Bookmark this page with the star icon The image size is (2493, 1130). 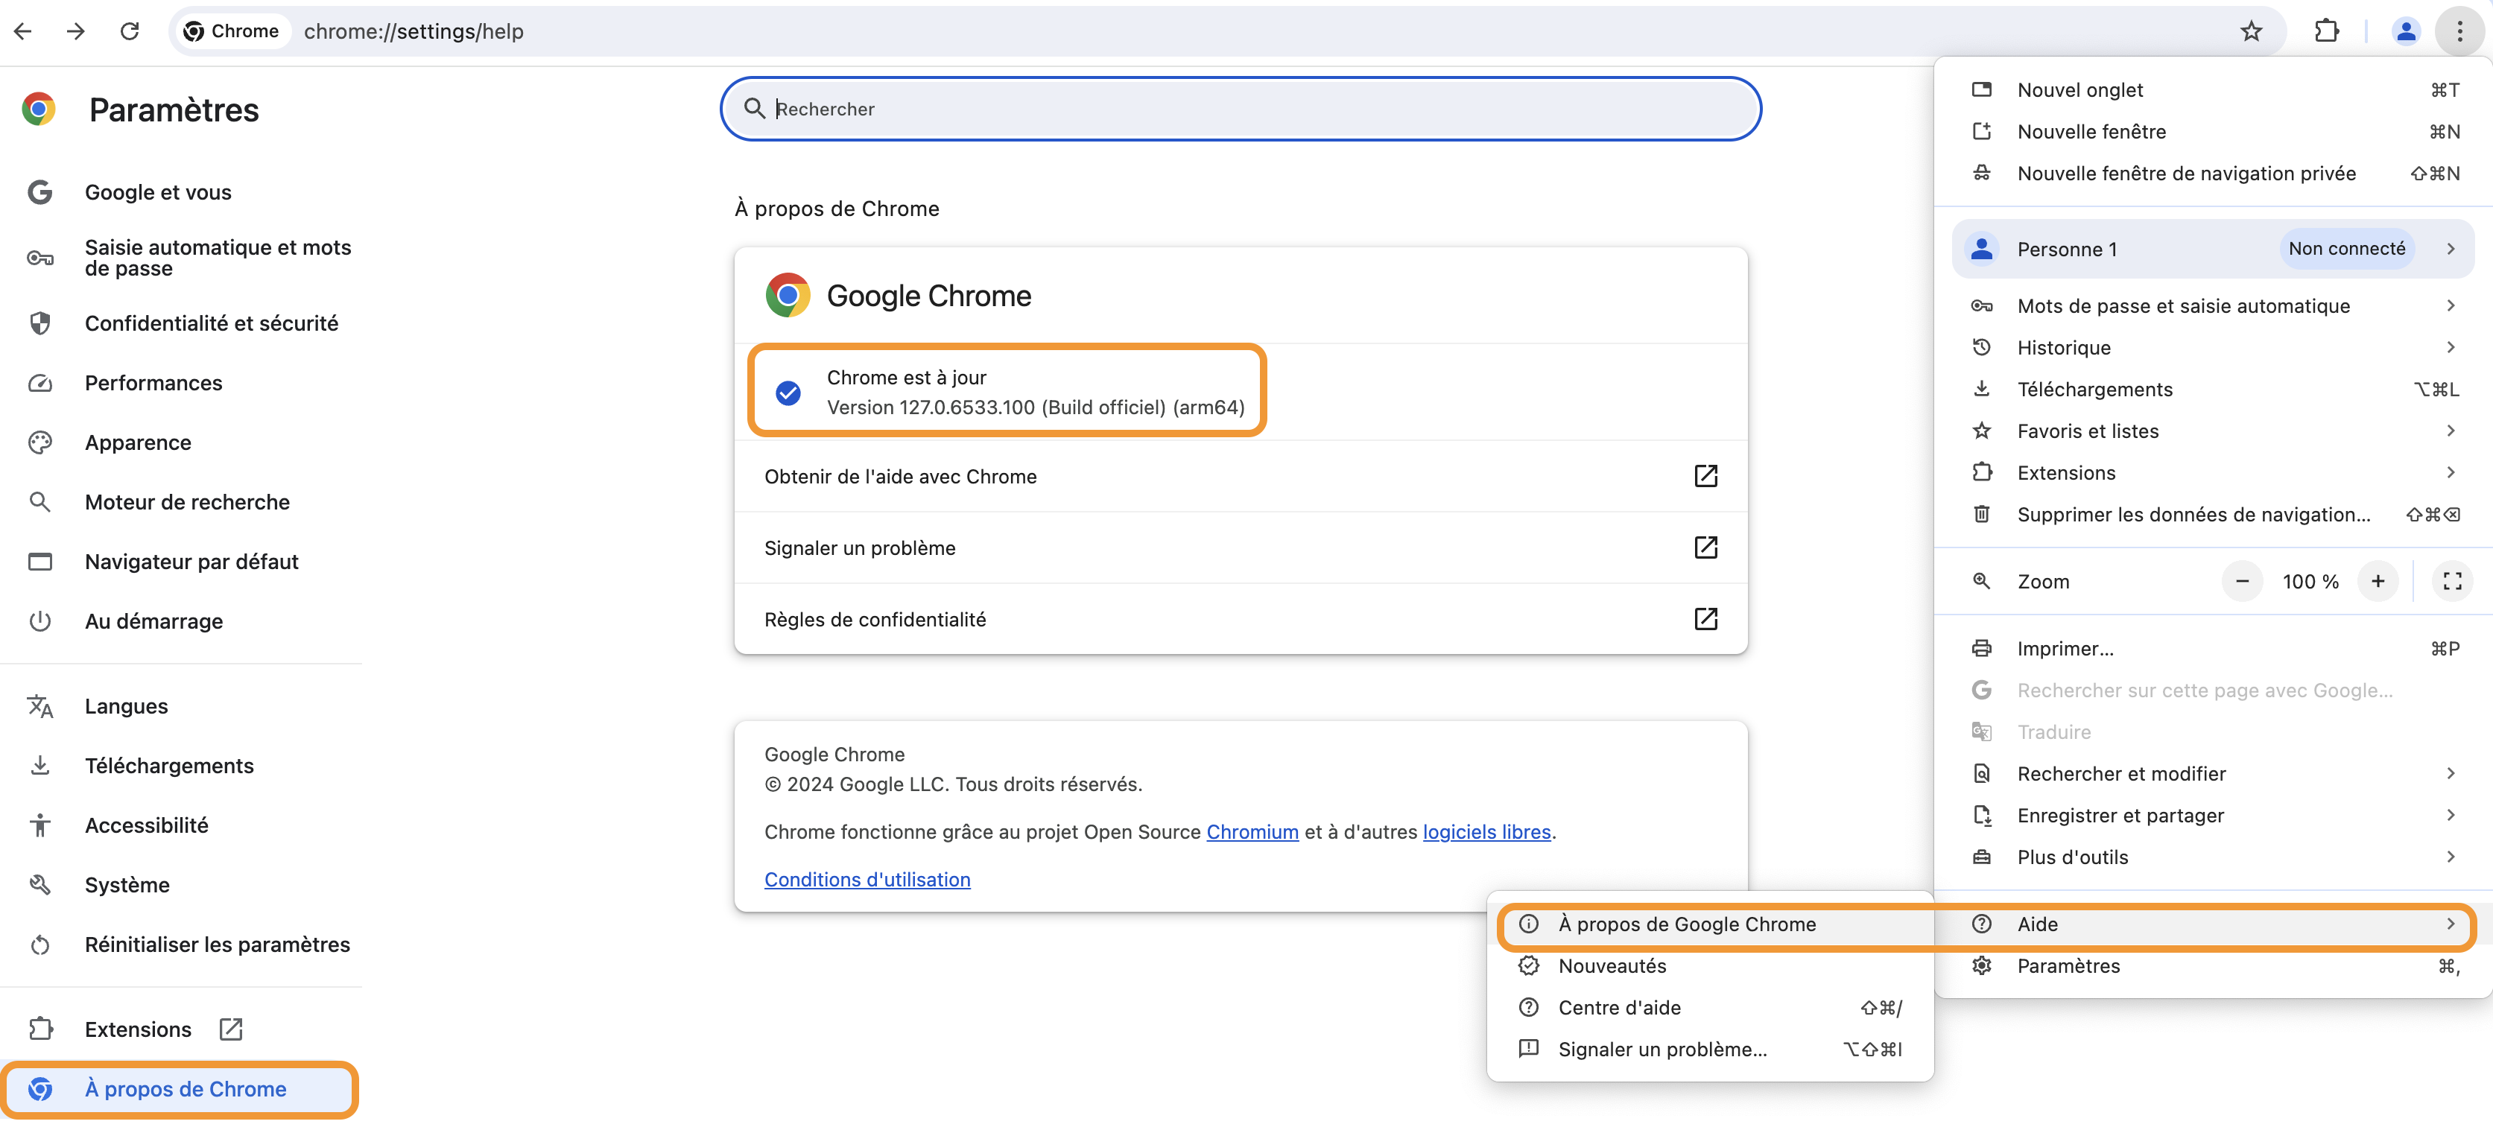(x=2251, y=31)
